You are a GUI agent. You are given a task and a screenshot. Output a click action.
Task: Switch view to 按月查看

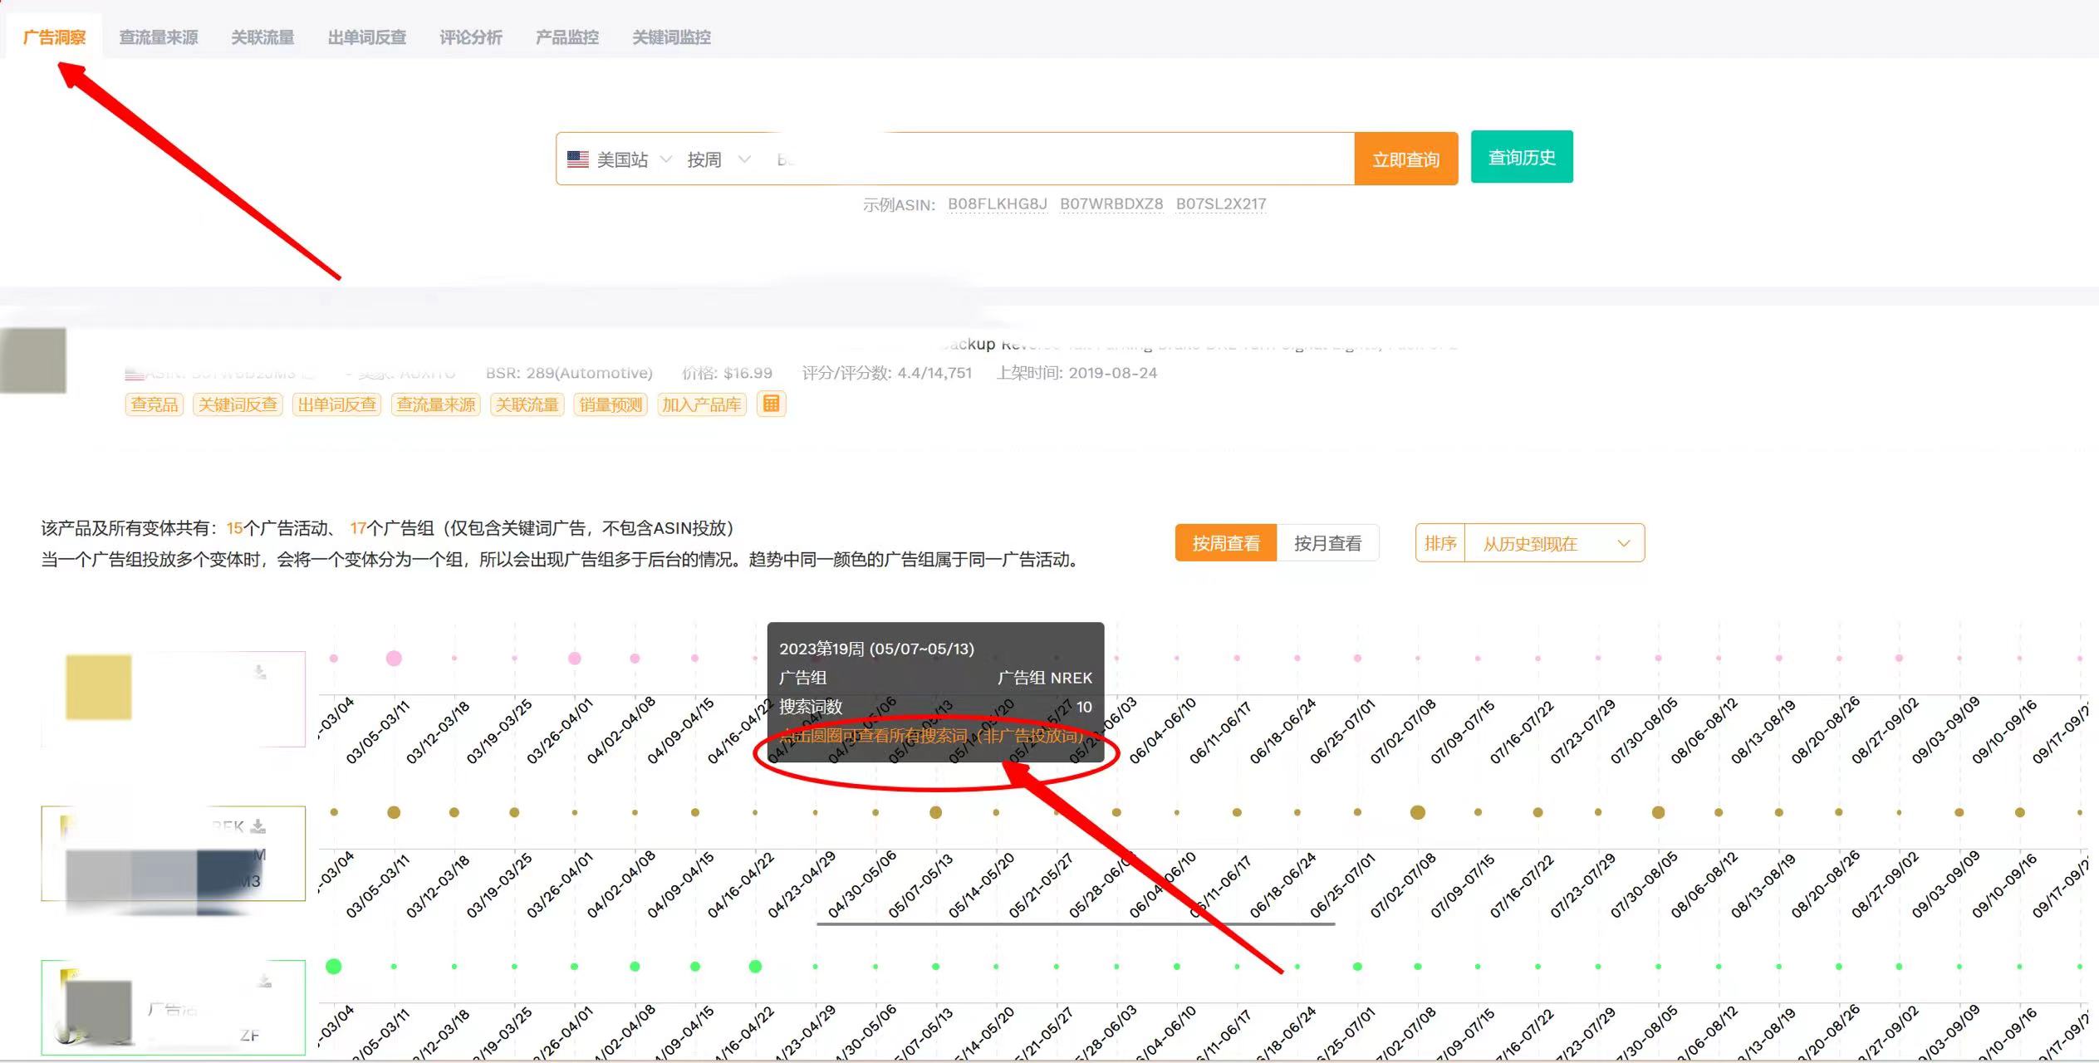[x=1328, y=543]
